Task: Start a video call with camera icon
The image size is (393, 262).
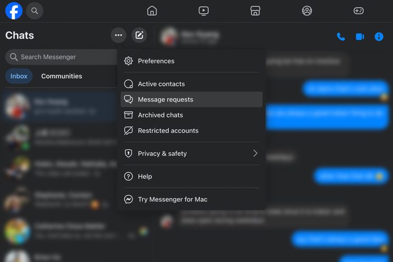Action: 360,37
